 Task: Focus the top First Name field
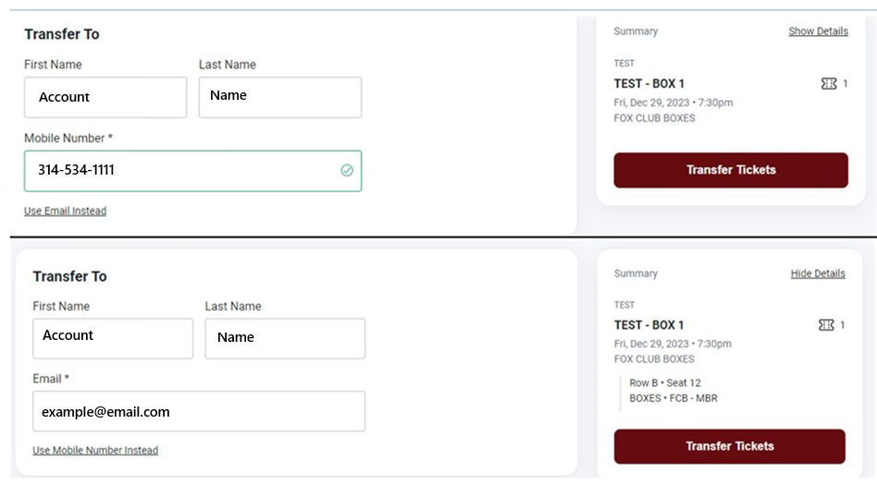105,97
